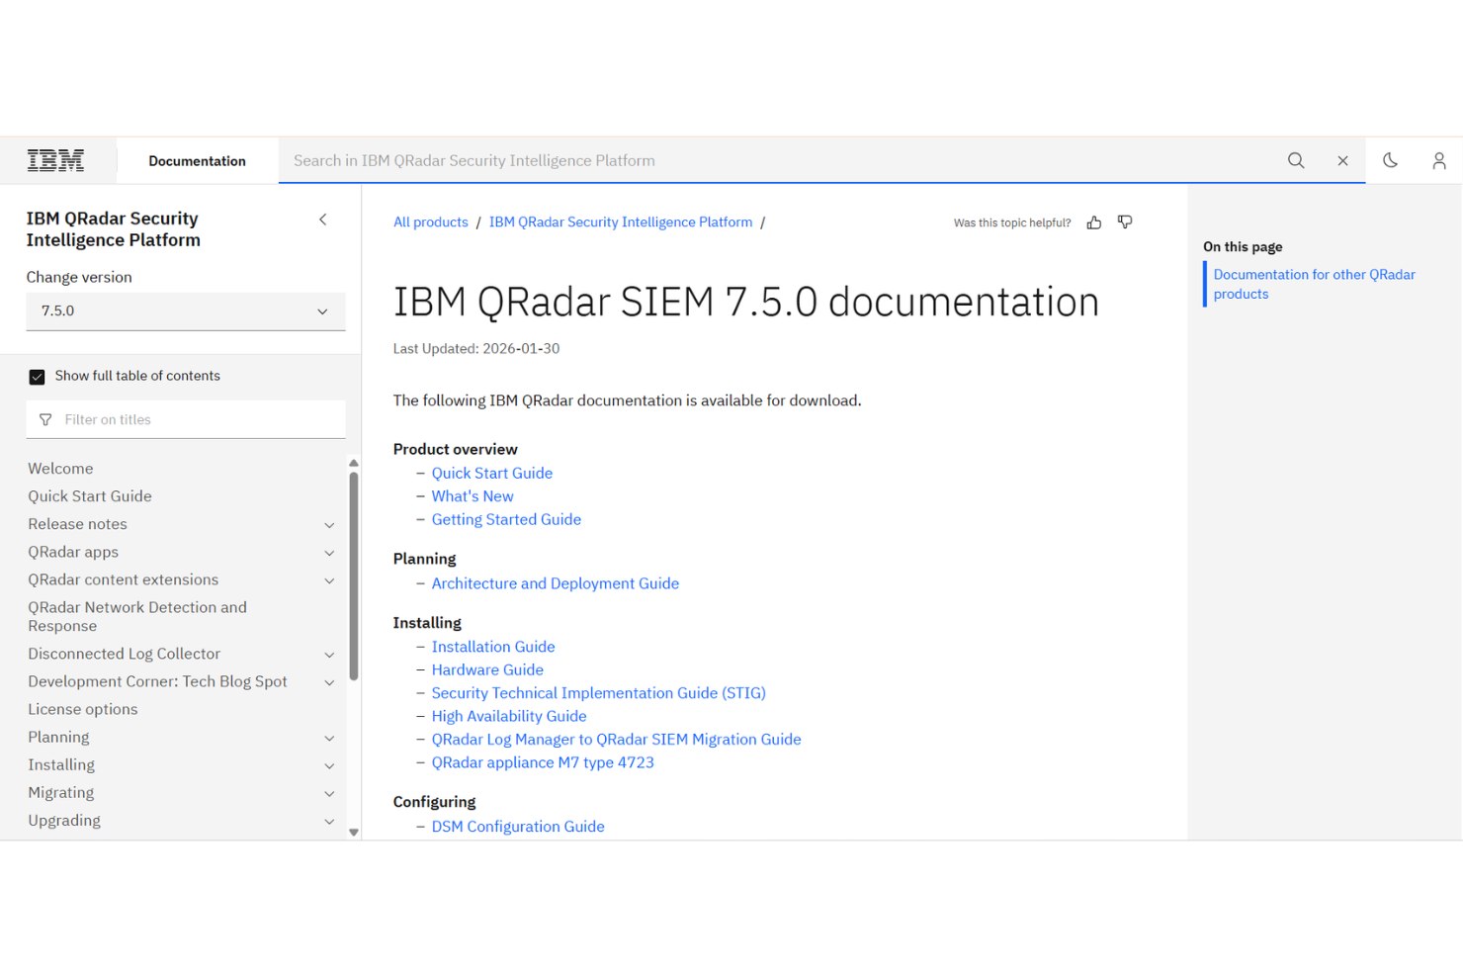Viewport: 1463px width, 976px height.
Task: Expand the Planning chevron in sidebar
Action: pos(329,738)
